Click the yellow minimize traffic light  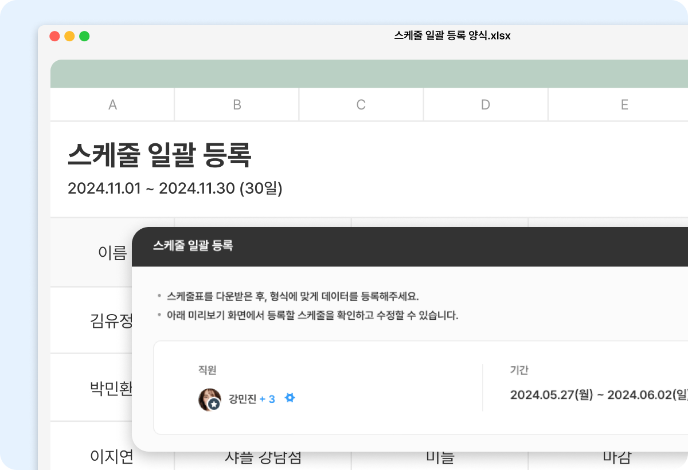[69, 36]
